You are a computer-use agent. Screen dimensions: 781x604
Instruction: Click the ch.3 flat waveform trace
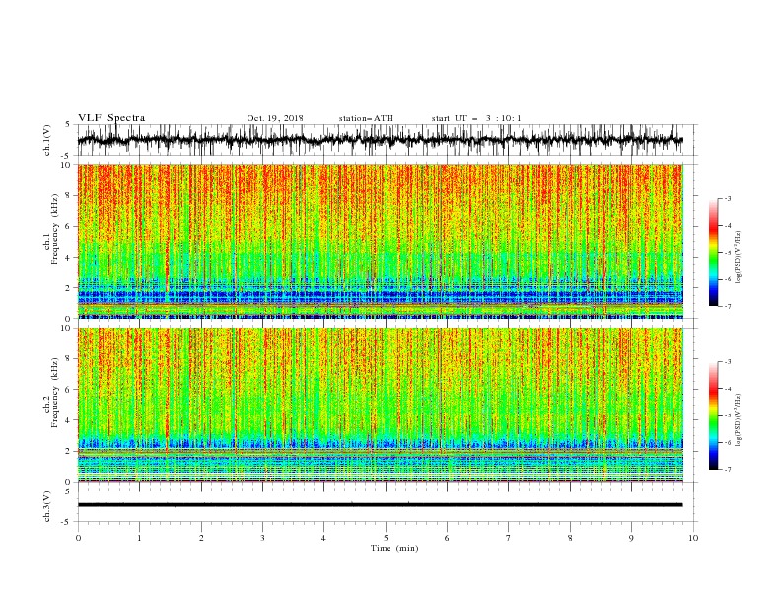click(380, 505)
